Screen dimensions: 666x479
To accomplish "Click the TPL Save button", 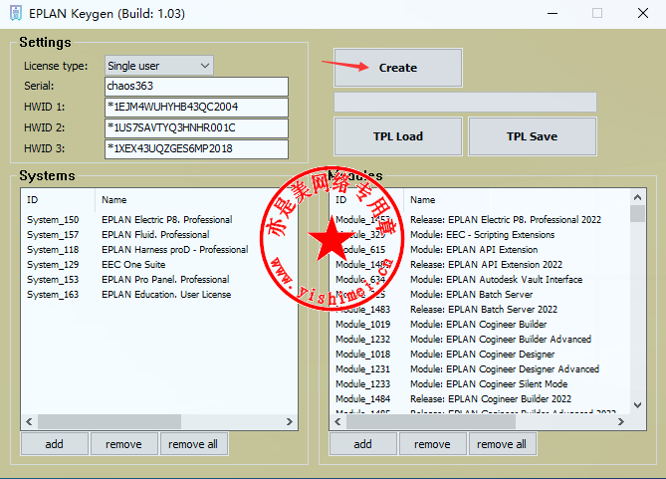I will coord(533,136).
